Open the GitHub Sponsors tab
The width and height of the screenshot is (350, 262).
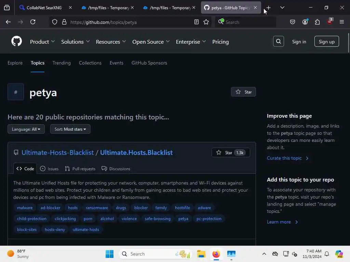[149, 63]
